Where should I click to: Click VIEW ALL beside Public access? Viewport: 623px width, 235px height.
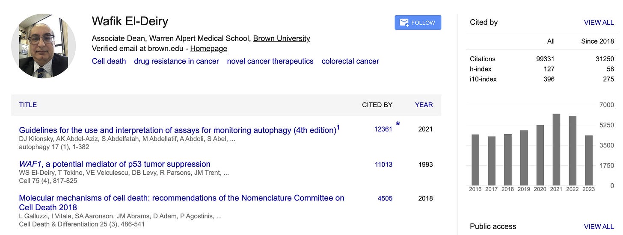coord(599,226)
